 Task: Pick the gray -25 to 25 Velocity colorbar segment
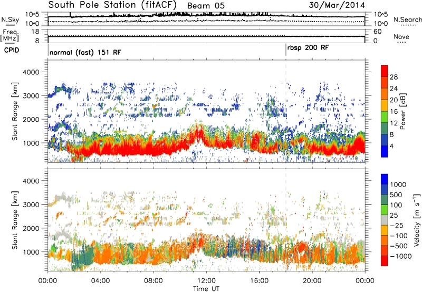point(385,220)
